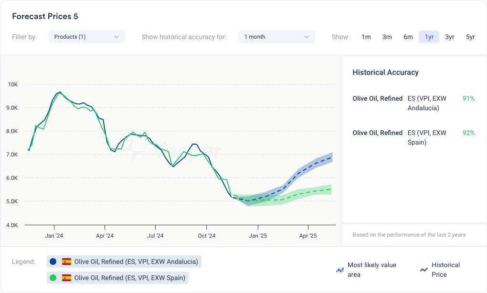Select the 3m time range
487x293 pixels.
(387, 37)
